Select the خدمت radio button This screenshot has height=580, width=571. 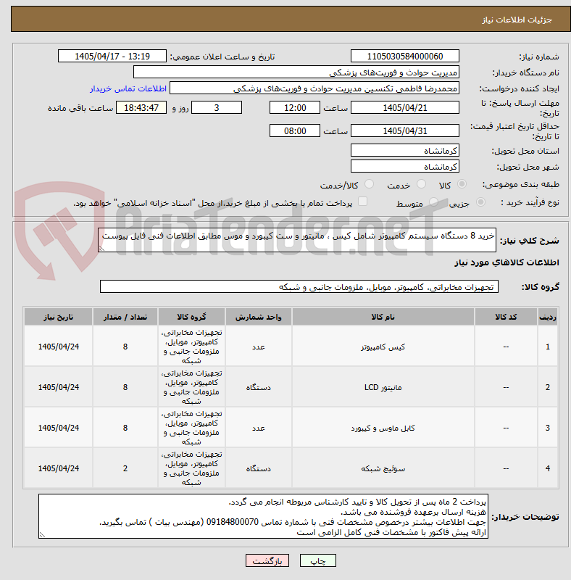[x=421, y=184]
